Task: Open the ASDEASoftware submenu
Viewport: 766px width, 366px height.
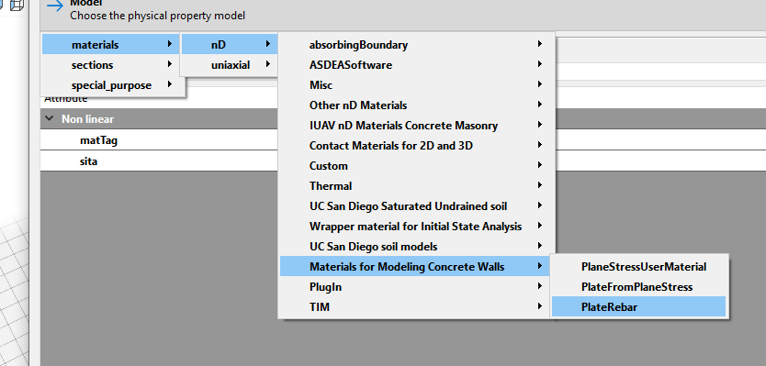Action: (416, 65)
